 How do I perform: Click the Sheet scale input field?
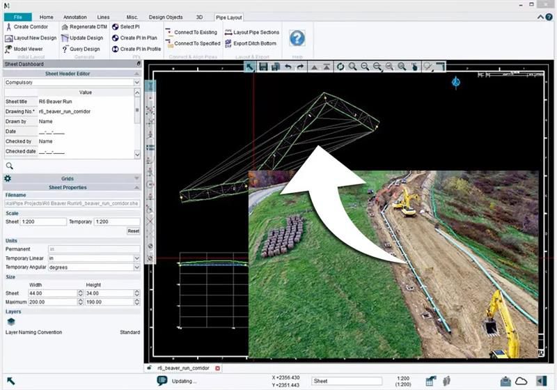(x=43, y=221)
